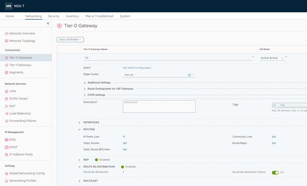The height and width of the screenshot is (186, 307).
Task: Click into the Description text area
Action: pyautogui.click(x=159, y=106)
